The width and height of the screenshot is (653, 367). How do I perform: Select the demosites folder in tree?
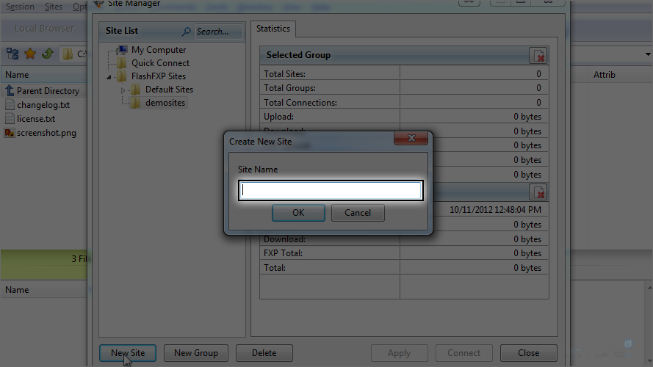(x=165, y=103)
